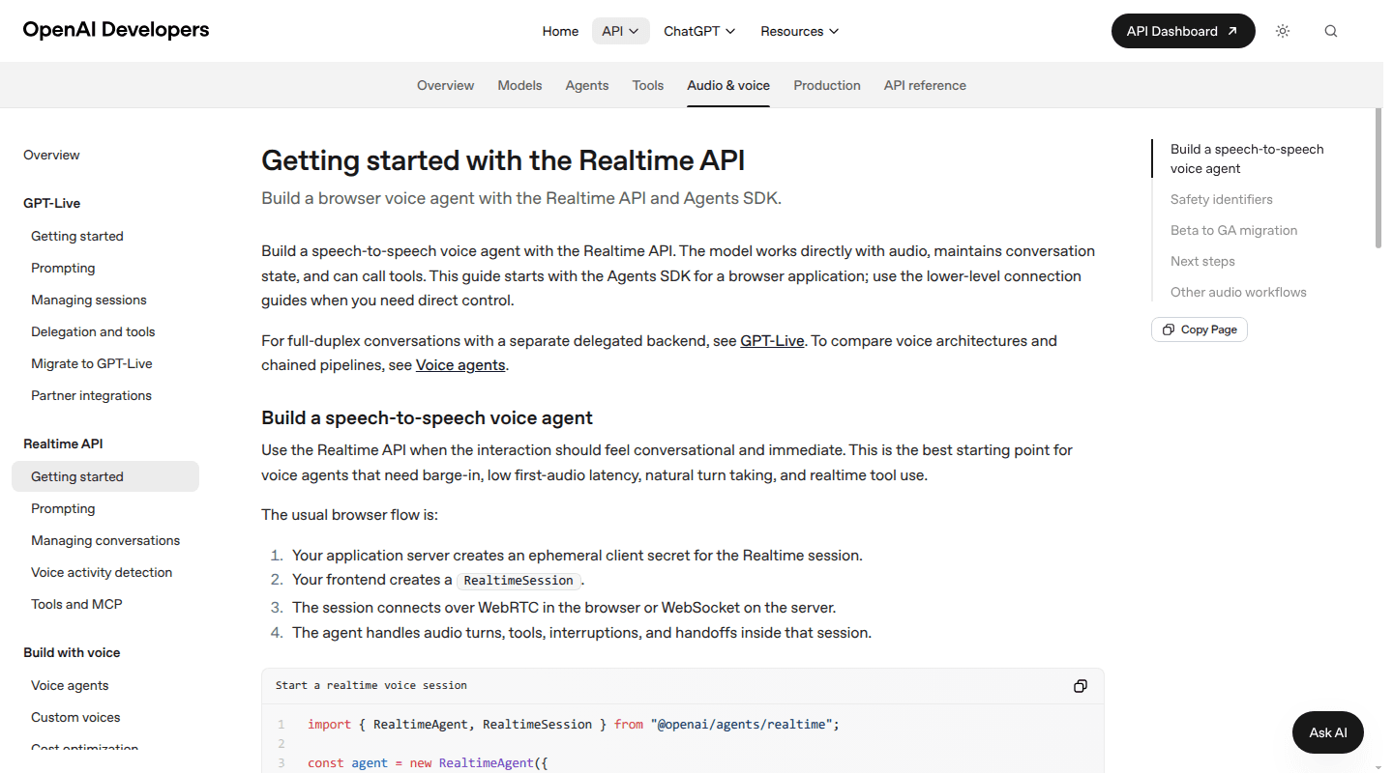
Task: Open the Ask AI assistant
Action: (1328, 732)
